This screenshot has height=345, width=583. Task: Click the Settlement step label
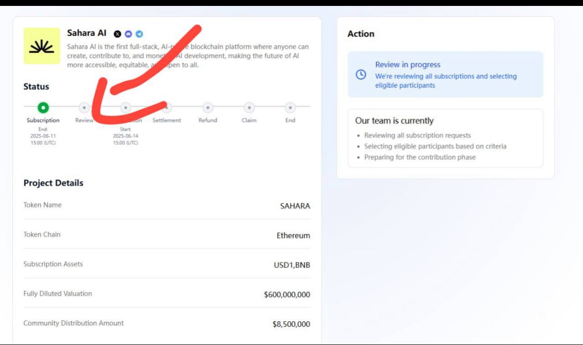167,120
